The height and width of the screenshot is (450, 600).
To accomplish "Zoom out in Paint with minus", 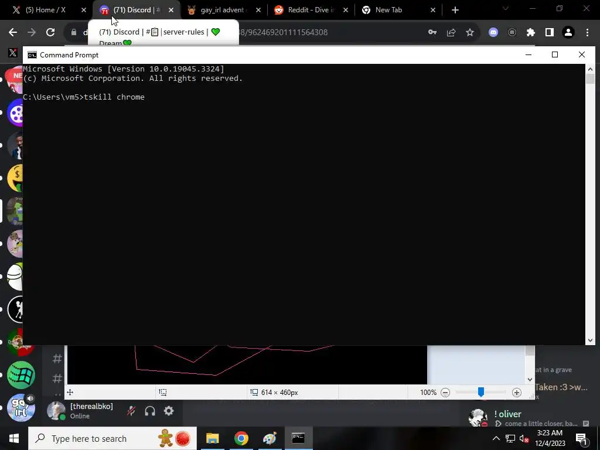I will pyautogui.click(x=445, y=392).
